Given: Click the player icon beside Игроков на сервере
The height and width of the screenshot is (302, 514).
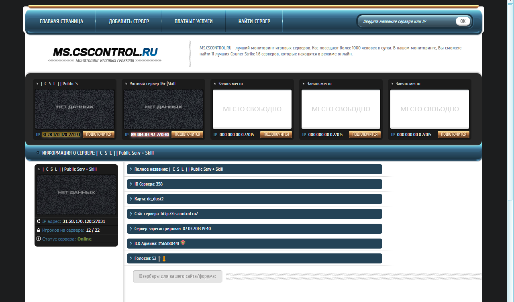Looking at the screenshot, I should 39,230.
